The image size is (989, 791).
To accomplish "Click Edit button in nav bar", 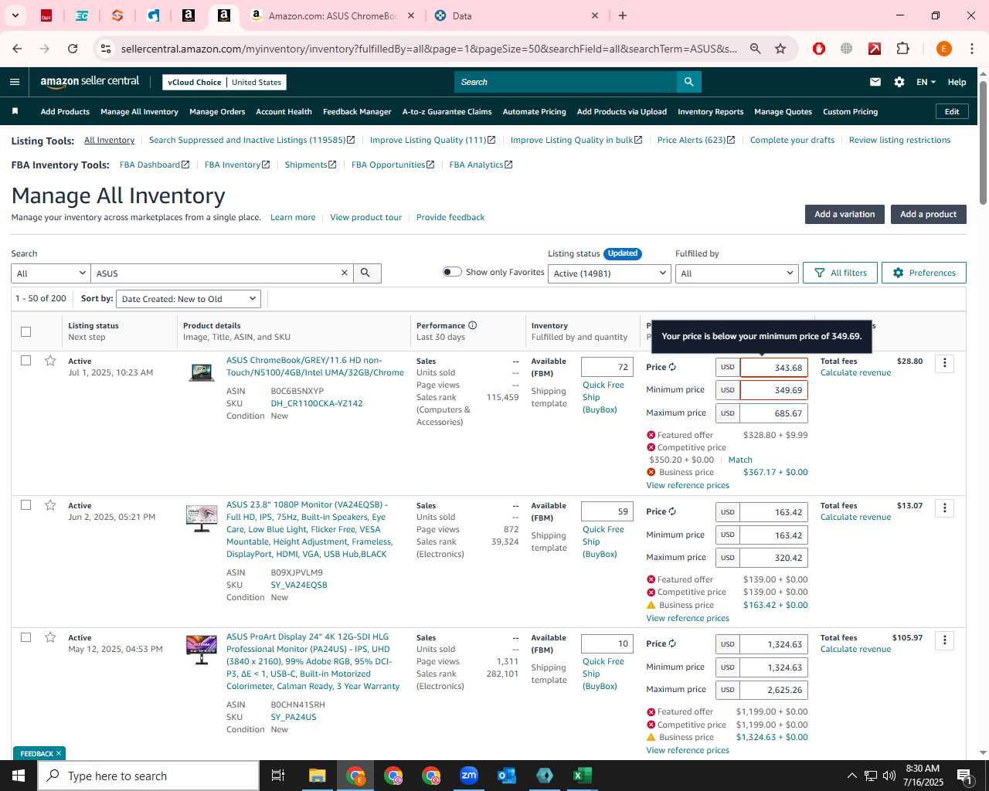I will click(952, 111).
